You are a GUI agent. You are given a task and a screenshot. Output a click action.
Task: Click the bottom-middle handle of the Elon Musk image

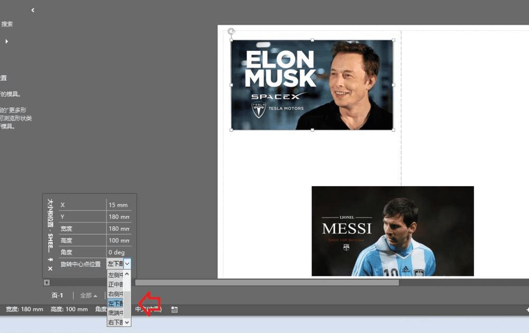pos(313,129)
